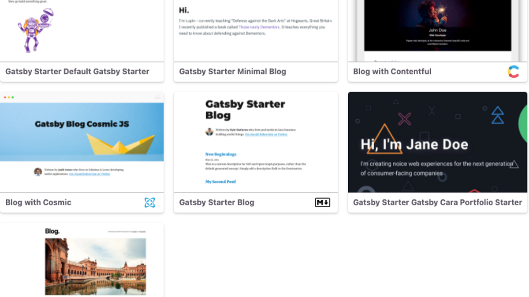The image size is (529, 297).
Task: Open the Gatsby Starter Minimal Blog preview
Action: [256, 31]
